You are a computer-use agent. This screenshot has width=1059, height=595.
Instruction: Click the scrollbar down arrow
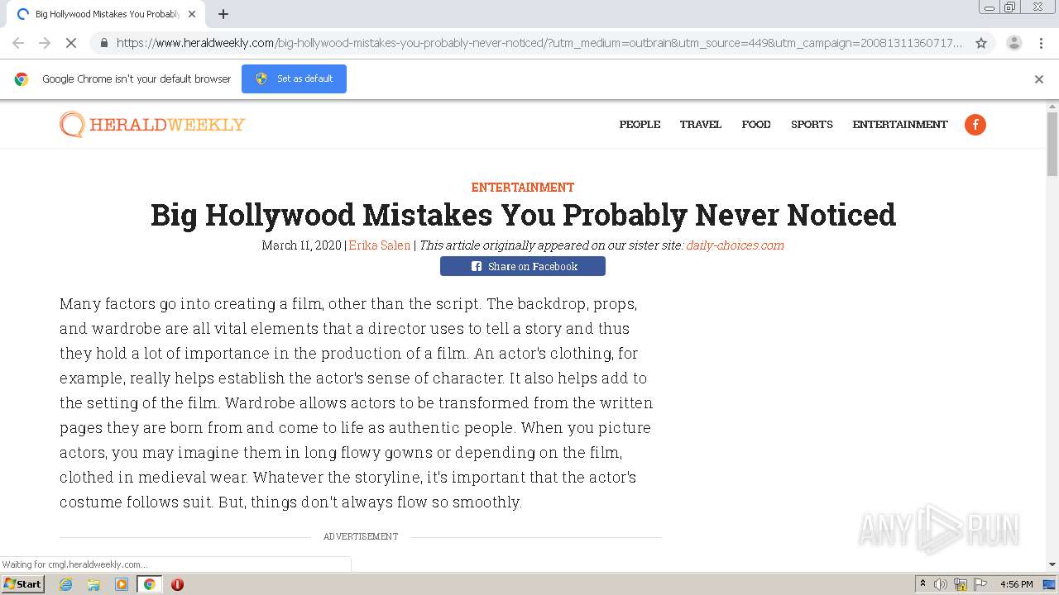click(1052, 565)
